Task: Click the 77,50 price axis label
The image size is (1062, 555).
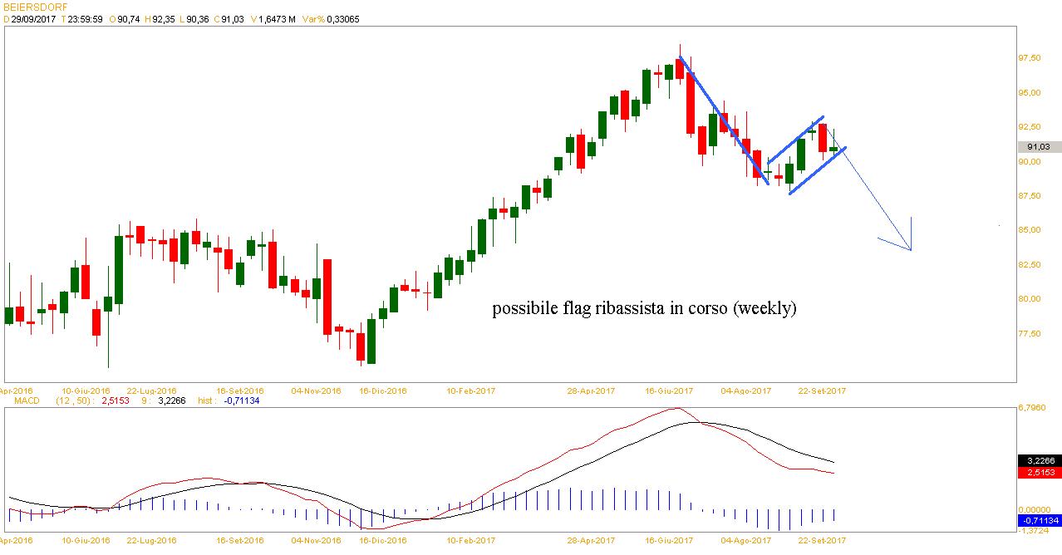Action: [x=1030, y=333]
